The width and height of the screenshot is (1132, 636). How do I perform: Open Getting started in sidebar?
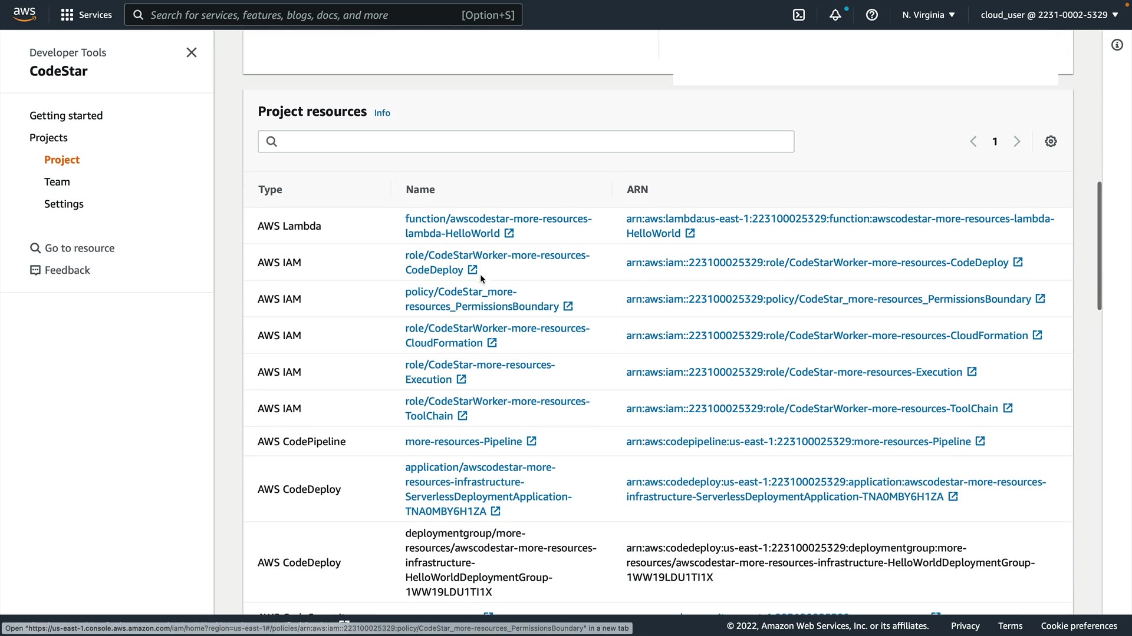[66, 115]
